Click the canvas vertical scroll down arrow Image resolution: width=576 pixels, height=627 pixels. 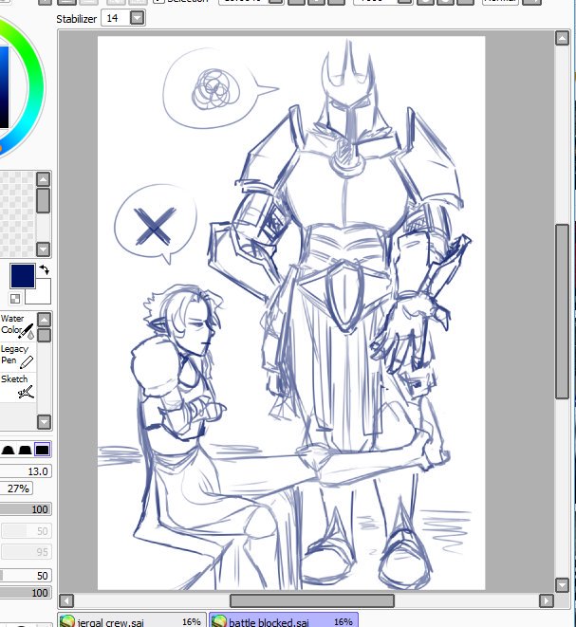point(562,585)
